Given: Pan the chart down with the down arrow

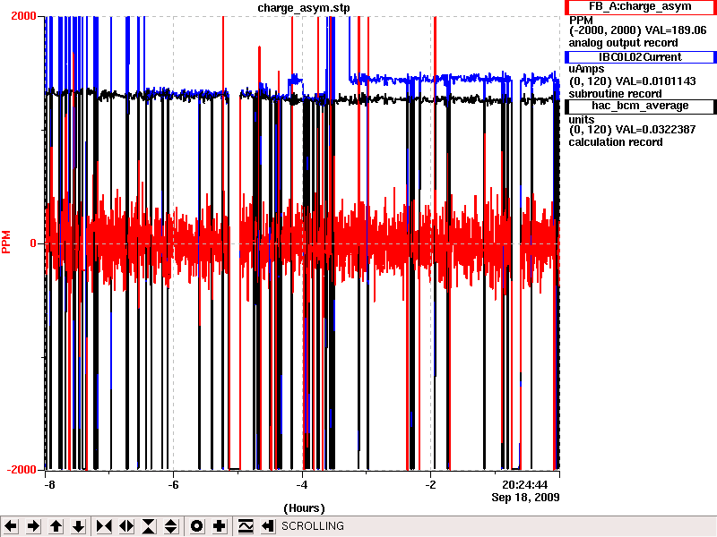Looking at the screenshot, I should pyautogui.click(x=79, y=526).
